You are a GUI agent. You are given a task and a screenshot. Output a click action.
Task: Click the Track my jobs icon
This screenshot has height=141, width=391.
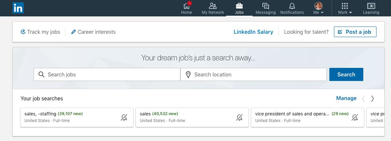coord(23,32)
